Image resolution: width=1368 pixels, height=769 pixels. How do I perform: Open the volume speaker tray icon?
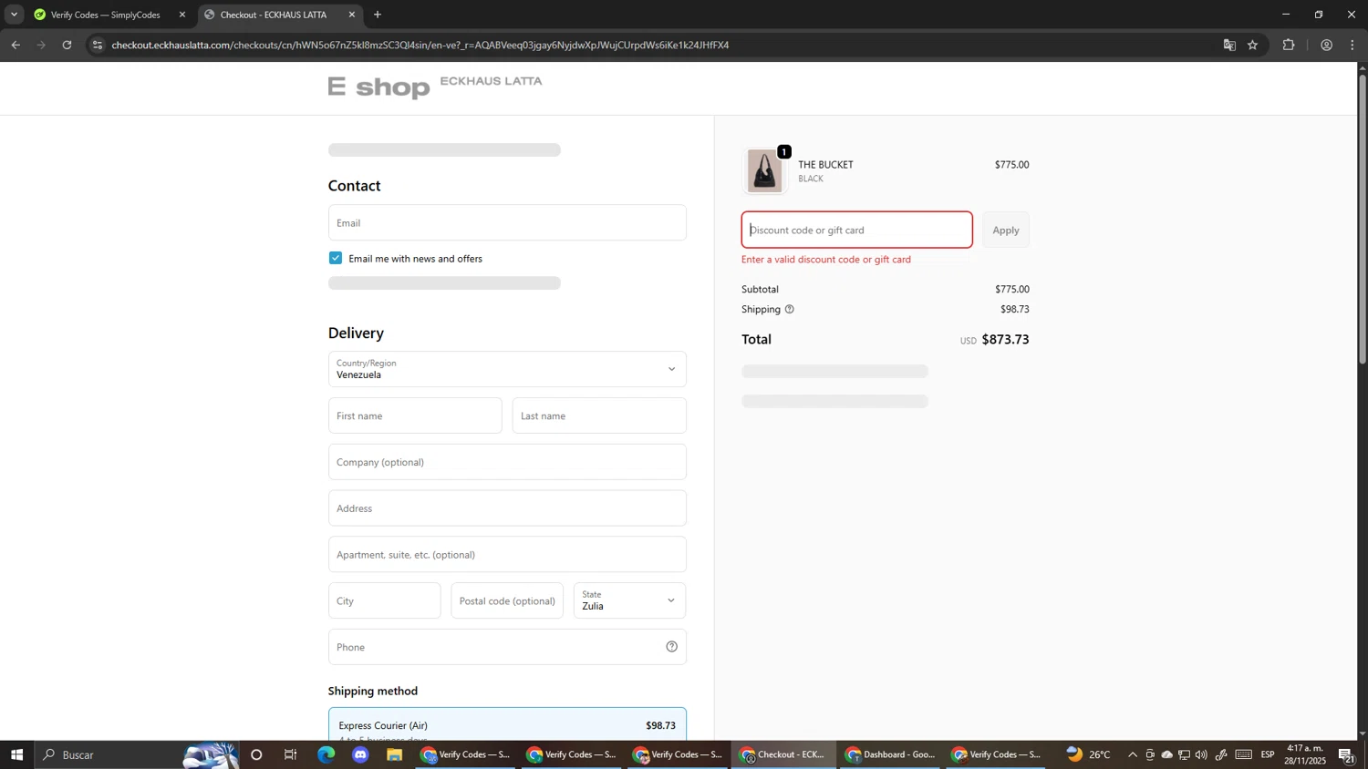(x=1201, y=754)
